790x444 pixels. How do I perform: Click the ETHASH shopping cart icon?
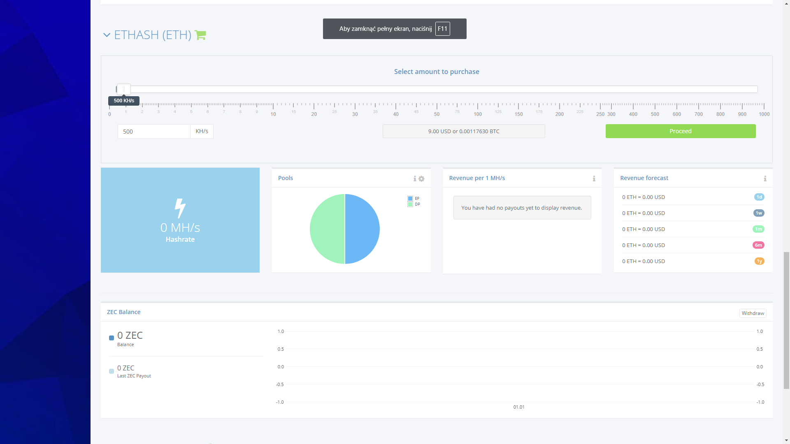pyautogui.click(x=200, y=35)
